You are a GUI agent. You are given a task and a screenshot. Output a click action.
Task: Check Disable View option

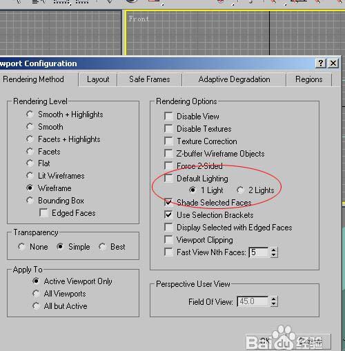(168, 116)
